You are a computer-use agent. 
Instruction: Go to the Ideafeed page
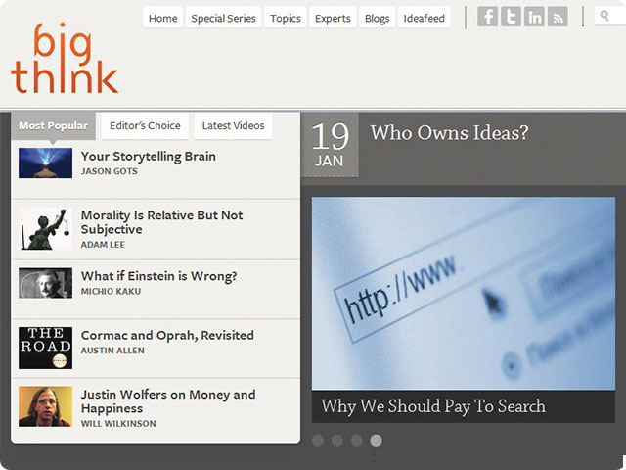click(x=424, y=18)
